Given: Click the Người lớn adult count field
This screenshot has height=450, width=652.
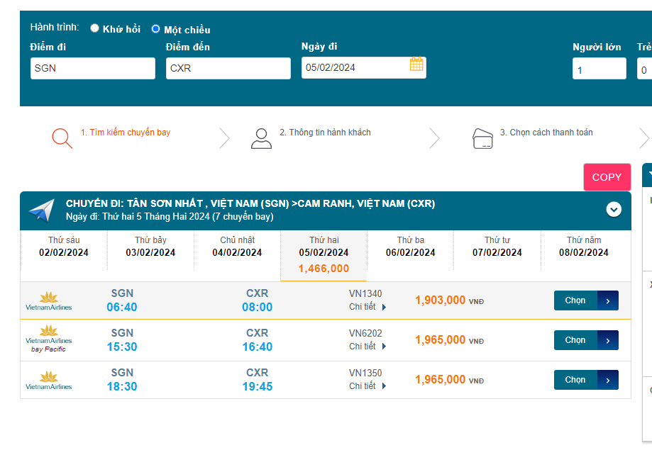Looking at the screenshot, I should pyautogui.click(x=599, y=69).
